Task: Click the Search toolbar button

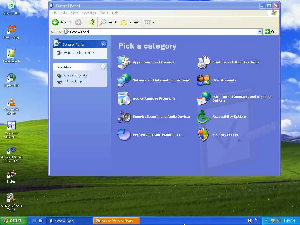Action: pyautogui.click(x=108, y=22)
